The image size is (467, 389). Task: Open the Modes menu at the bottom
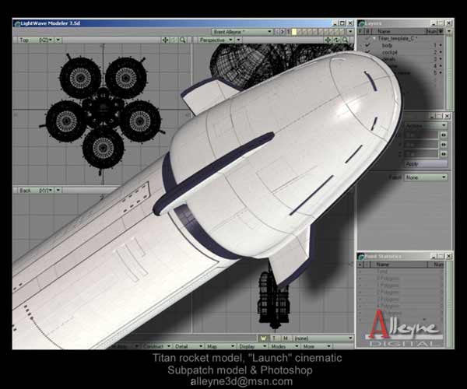coord(284,346)
